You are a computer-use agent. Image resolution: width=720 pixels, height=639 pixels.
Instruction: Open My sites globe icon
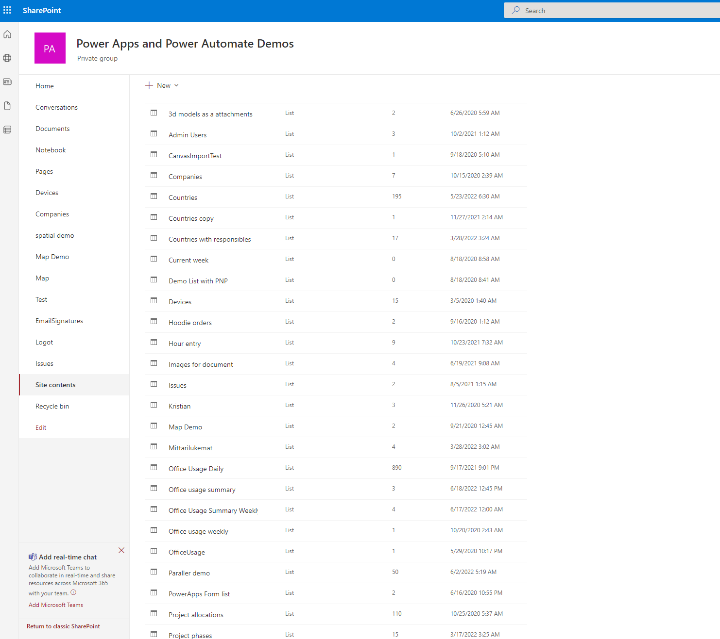[x=7, y=58]
